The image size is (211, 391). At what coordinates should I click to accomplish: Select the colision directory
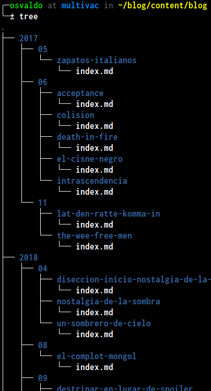pyautogui.click(x=76, y=115)
